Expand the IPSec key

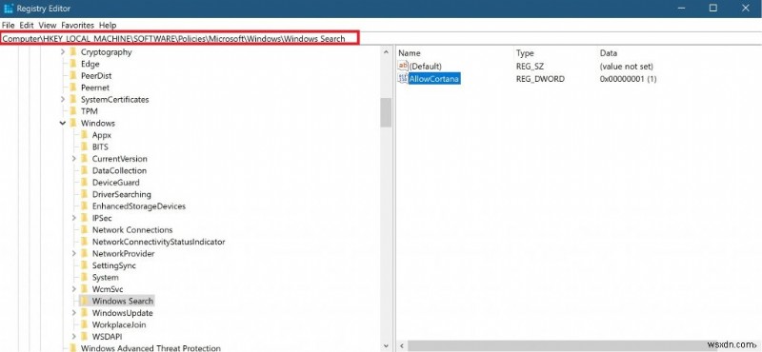74,218
